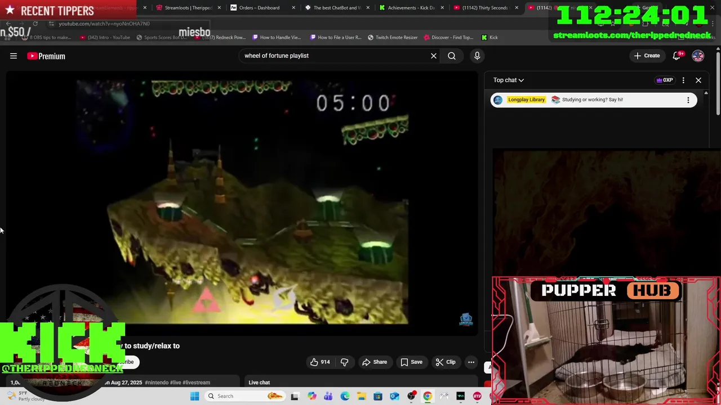
Task: Open the GTS app on taskbar
Action: [477, 396]
